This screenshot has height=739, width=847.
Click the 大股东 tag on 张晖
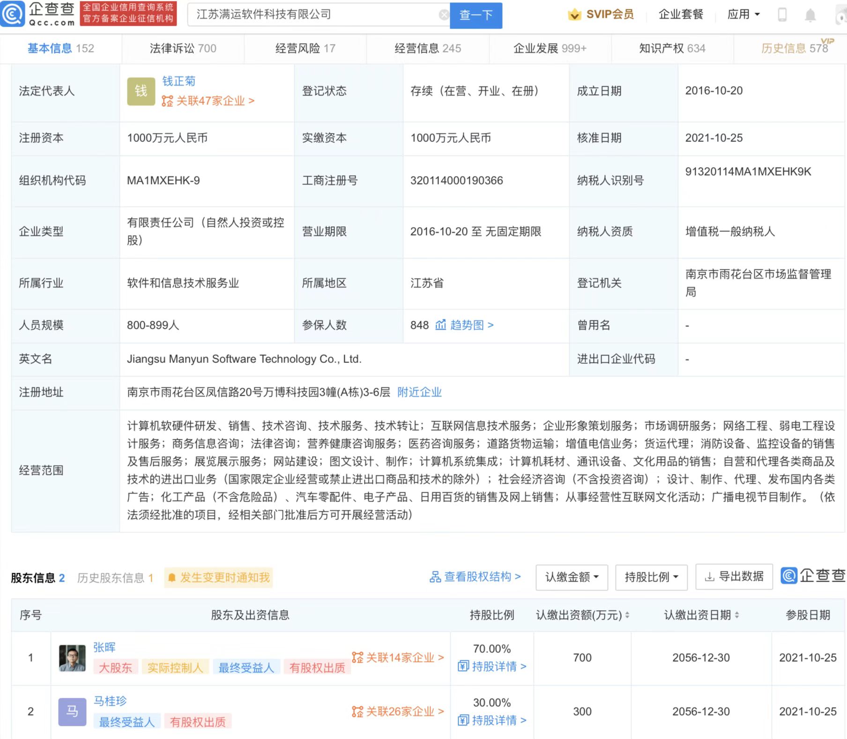click(x=115, y=668)
